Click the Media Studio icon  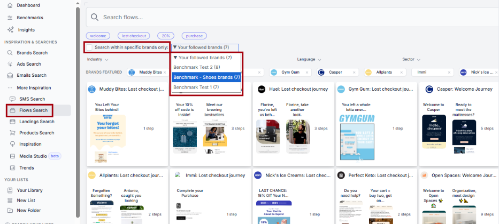[x=12, y=156]
